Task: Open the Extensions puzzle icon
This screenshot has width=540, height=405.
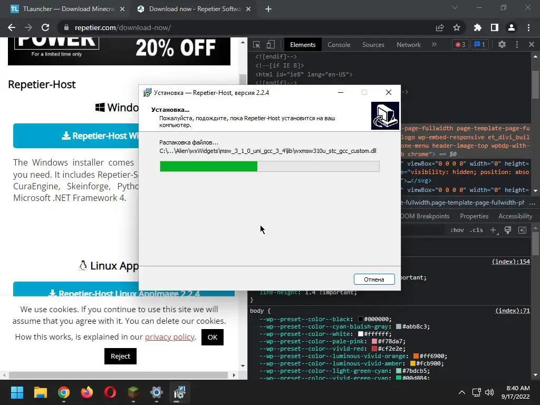Action: coord(478,27)
